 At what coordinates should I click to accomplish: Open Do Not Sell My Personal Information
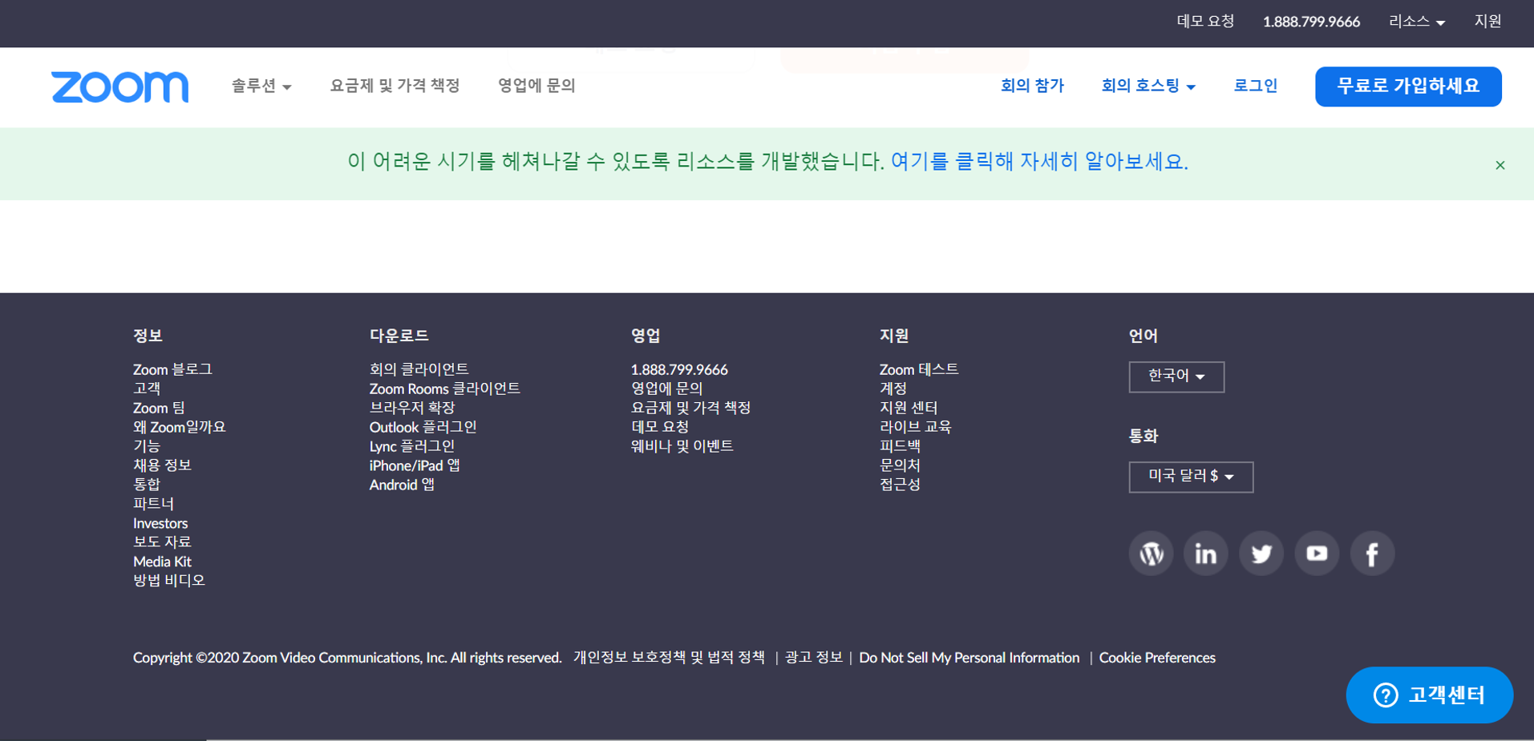969,658
